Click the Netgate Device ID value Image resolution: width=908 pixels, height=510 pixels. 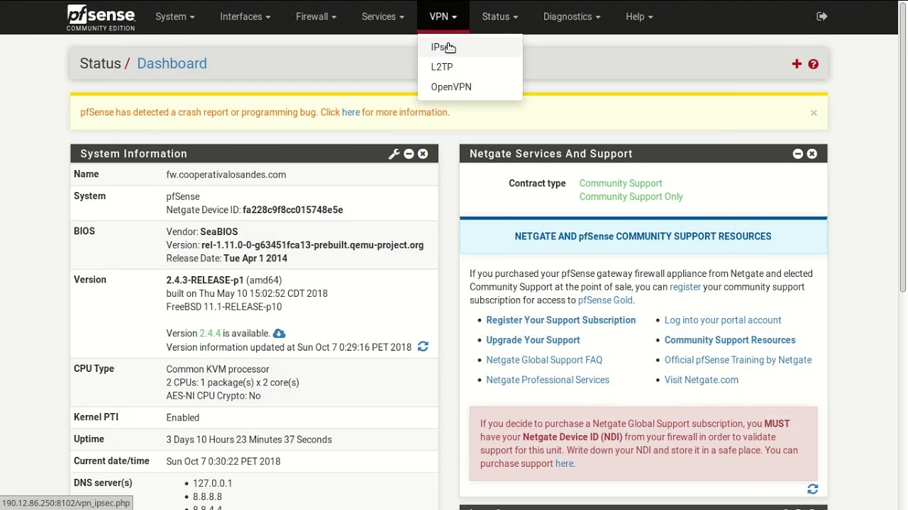pos(293,210)
